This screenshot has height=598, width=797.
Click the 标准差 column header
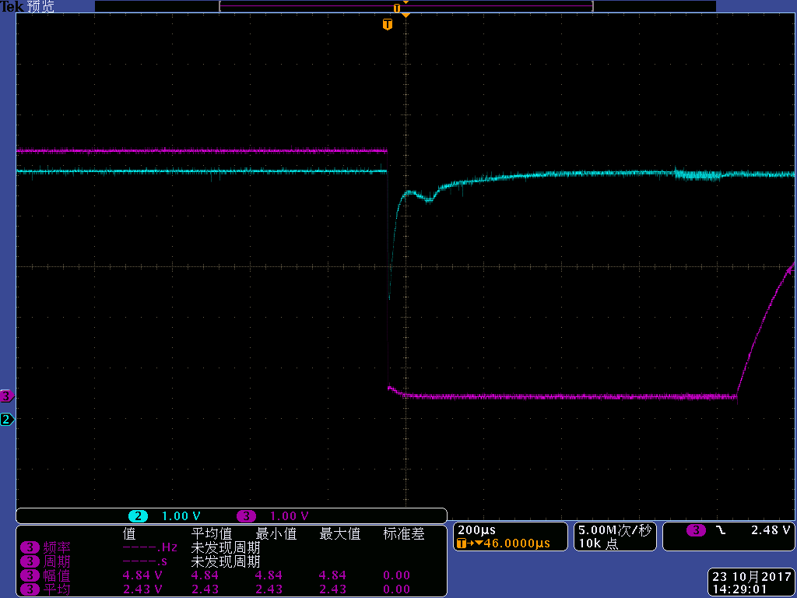tap(404, 534)
